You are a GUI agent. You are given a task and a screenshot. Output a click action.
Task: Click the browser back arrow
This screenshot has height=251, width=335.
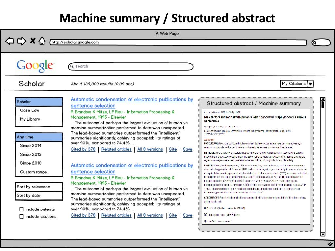point(9,41)
